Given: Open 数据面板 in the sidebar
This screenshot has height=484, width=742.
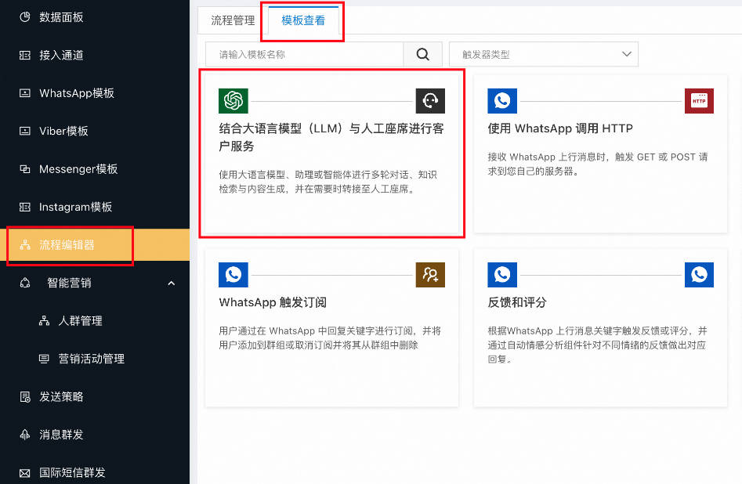Looking at the screenshot, I should [x=62, y=17].
